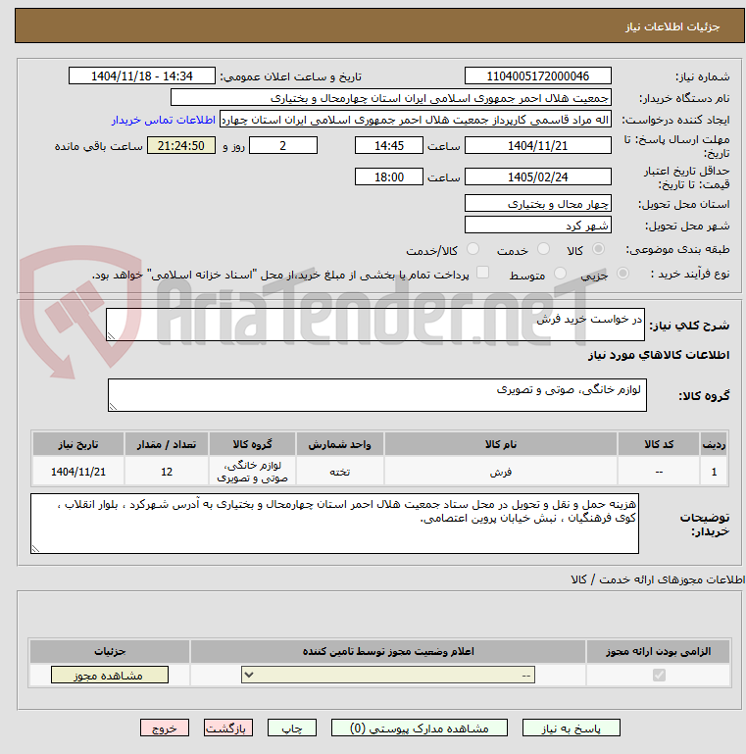Click the جزئیات اطلاعات نیاز page title

click(x=671, y=26)
